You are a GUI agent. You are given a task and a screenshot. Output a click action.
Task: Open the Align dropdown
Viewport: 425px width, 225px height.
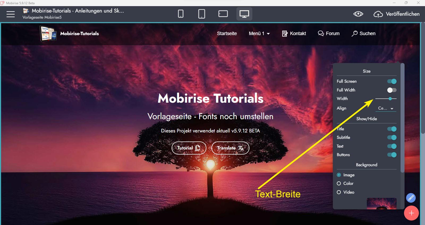[x=386, y=108]
